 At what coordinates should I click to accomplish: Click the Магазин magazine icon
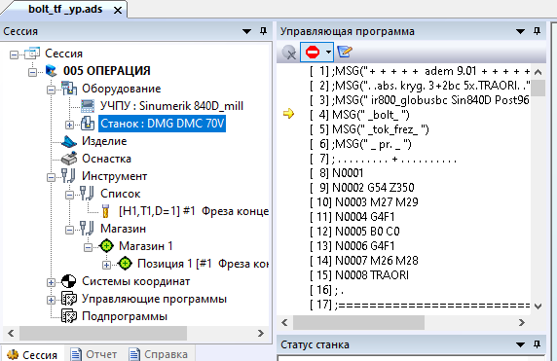87,229
